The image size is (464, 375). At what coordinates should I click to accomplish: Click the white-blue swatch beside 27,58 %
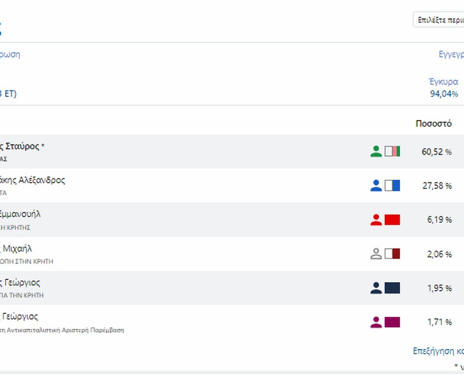pyautogui.click(x=392, y=185)
